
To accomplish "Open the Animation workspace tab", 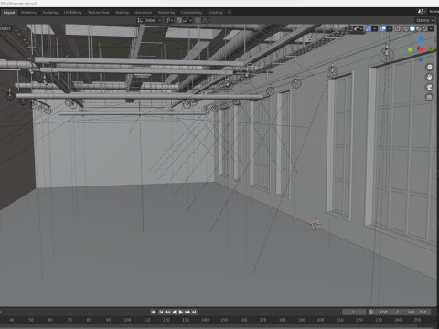I will coord(144,13).
